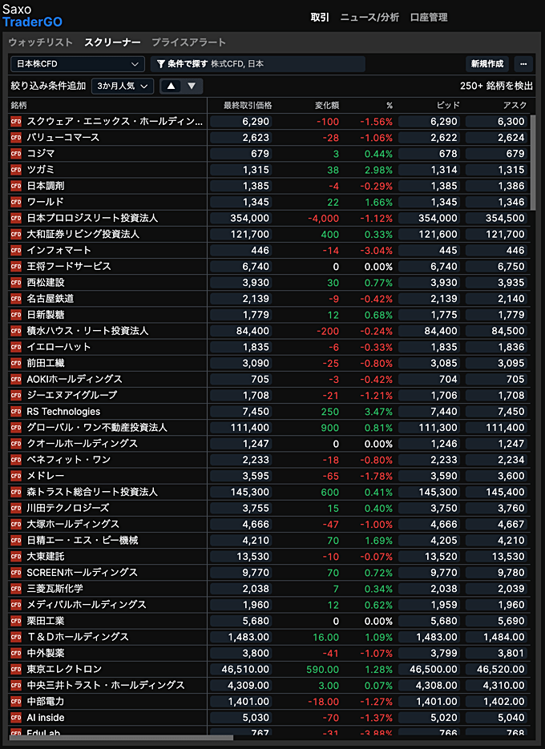The width and height of the screenshot is (545, 749).
Task: Click ask price 84,500 for 積水ハウス・リート
Action: (496, 331)
